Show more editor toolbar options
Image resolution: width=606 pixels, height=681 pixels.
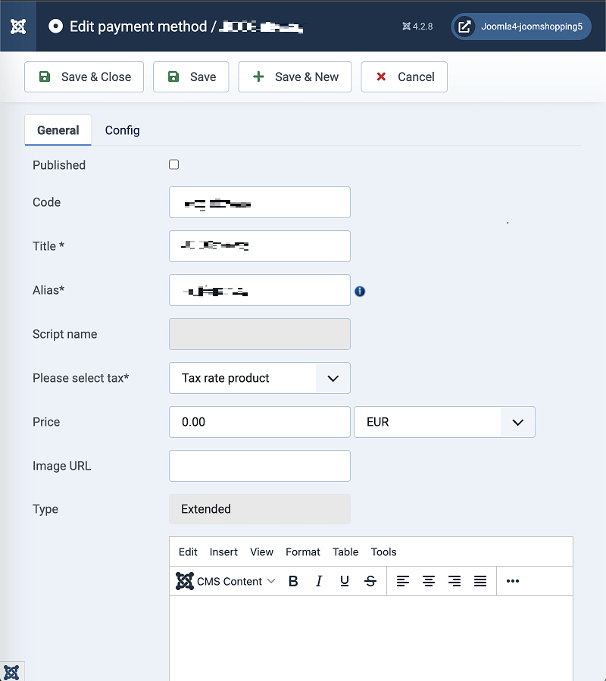pos(513,581)
